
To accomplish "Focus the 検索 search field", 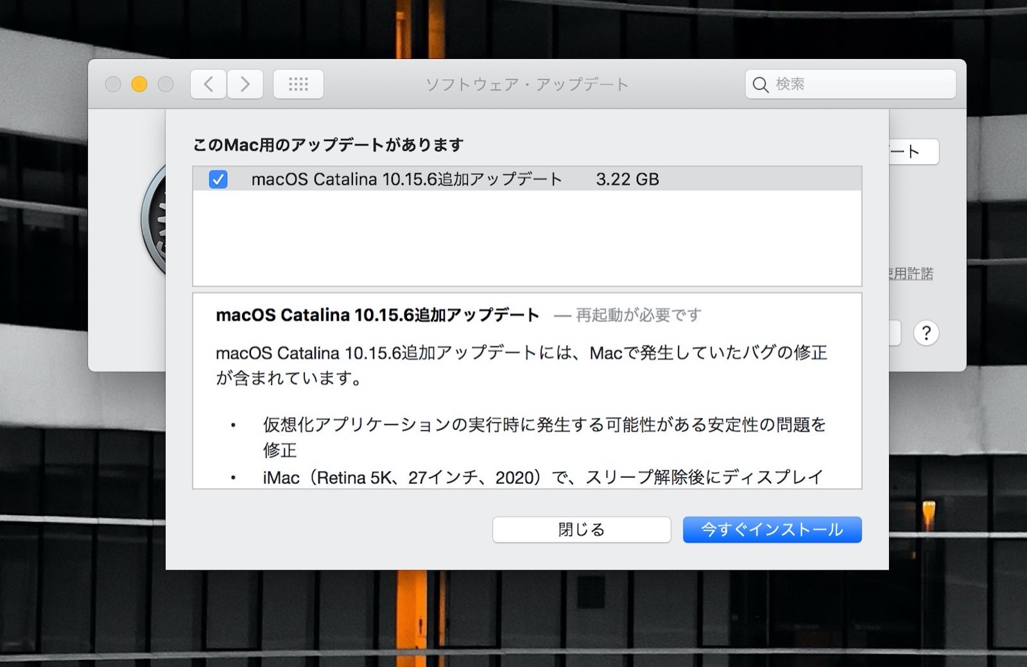I will coord(850,84).
